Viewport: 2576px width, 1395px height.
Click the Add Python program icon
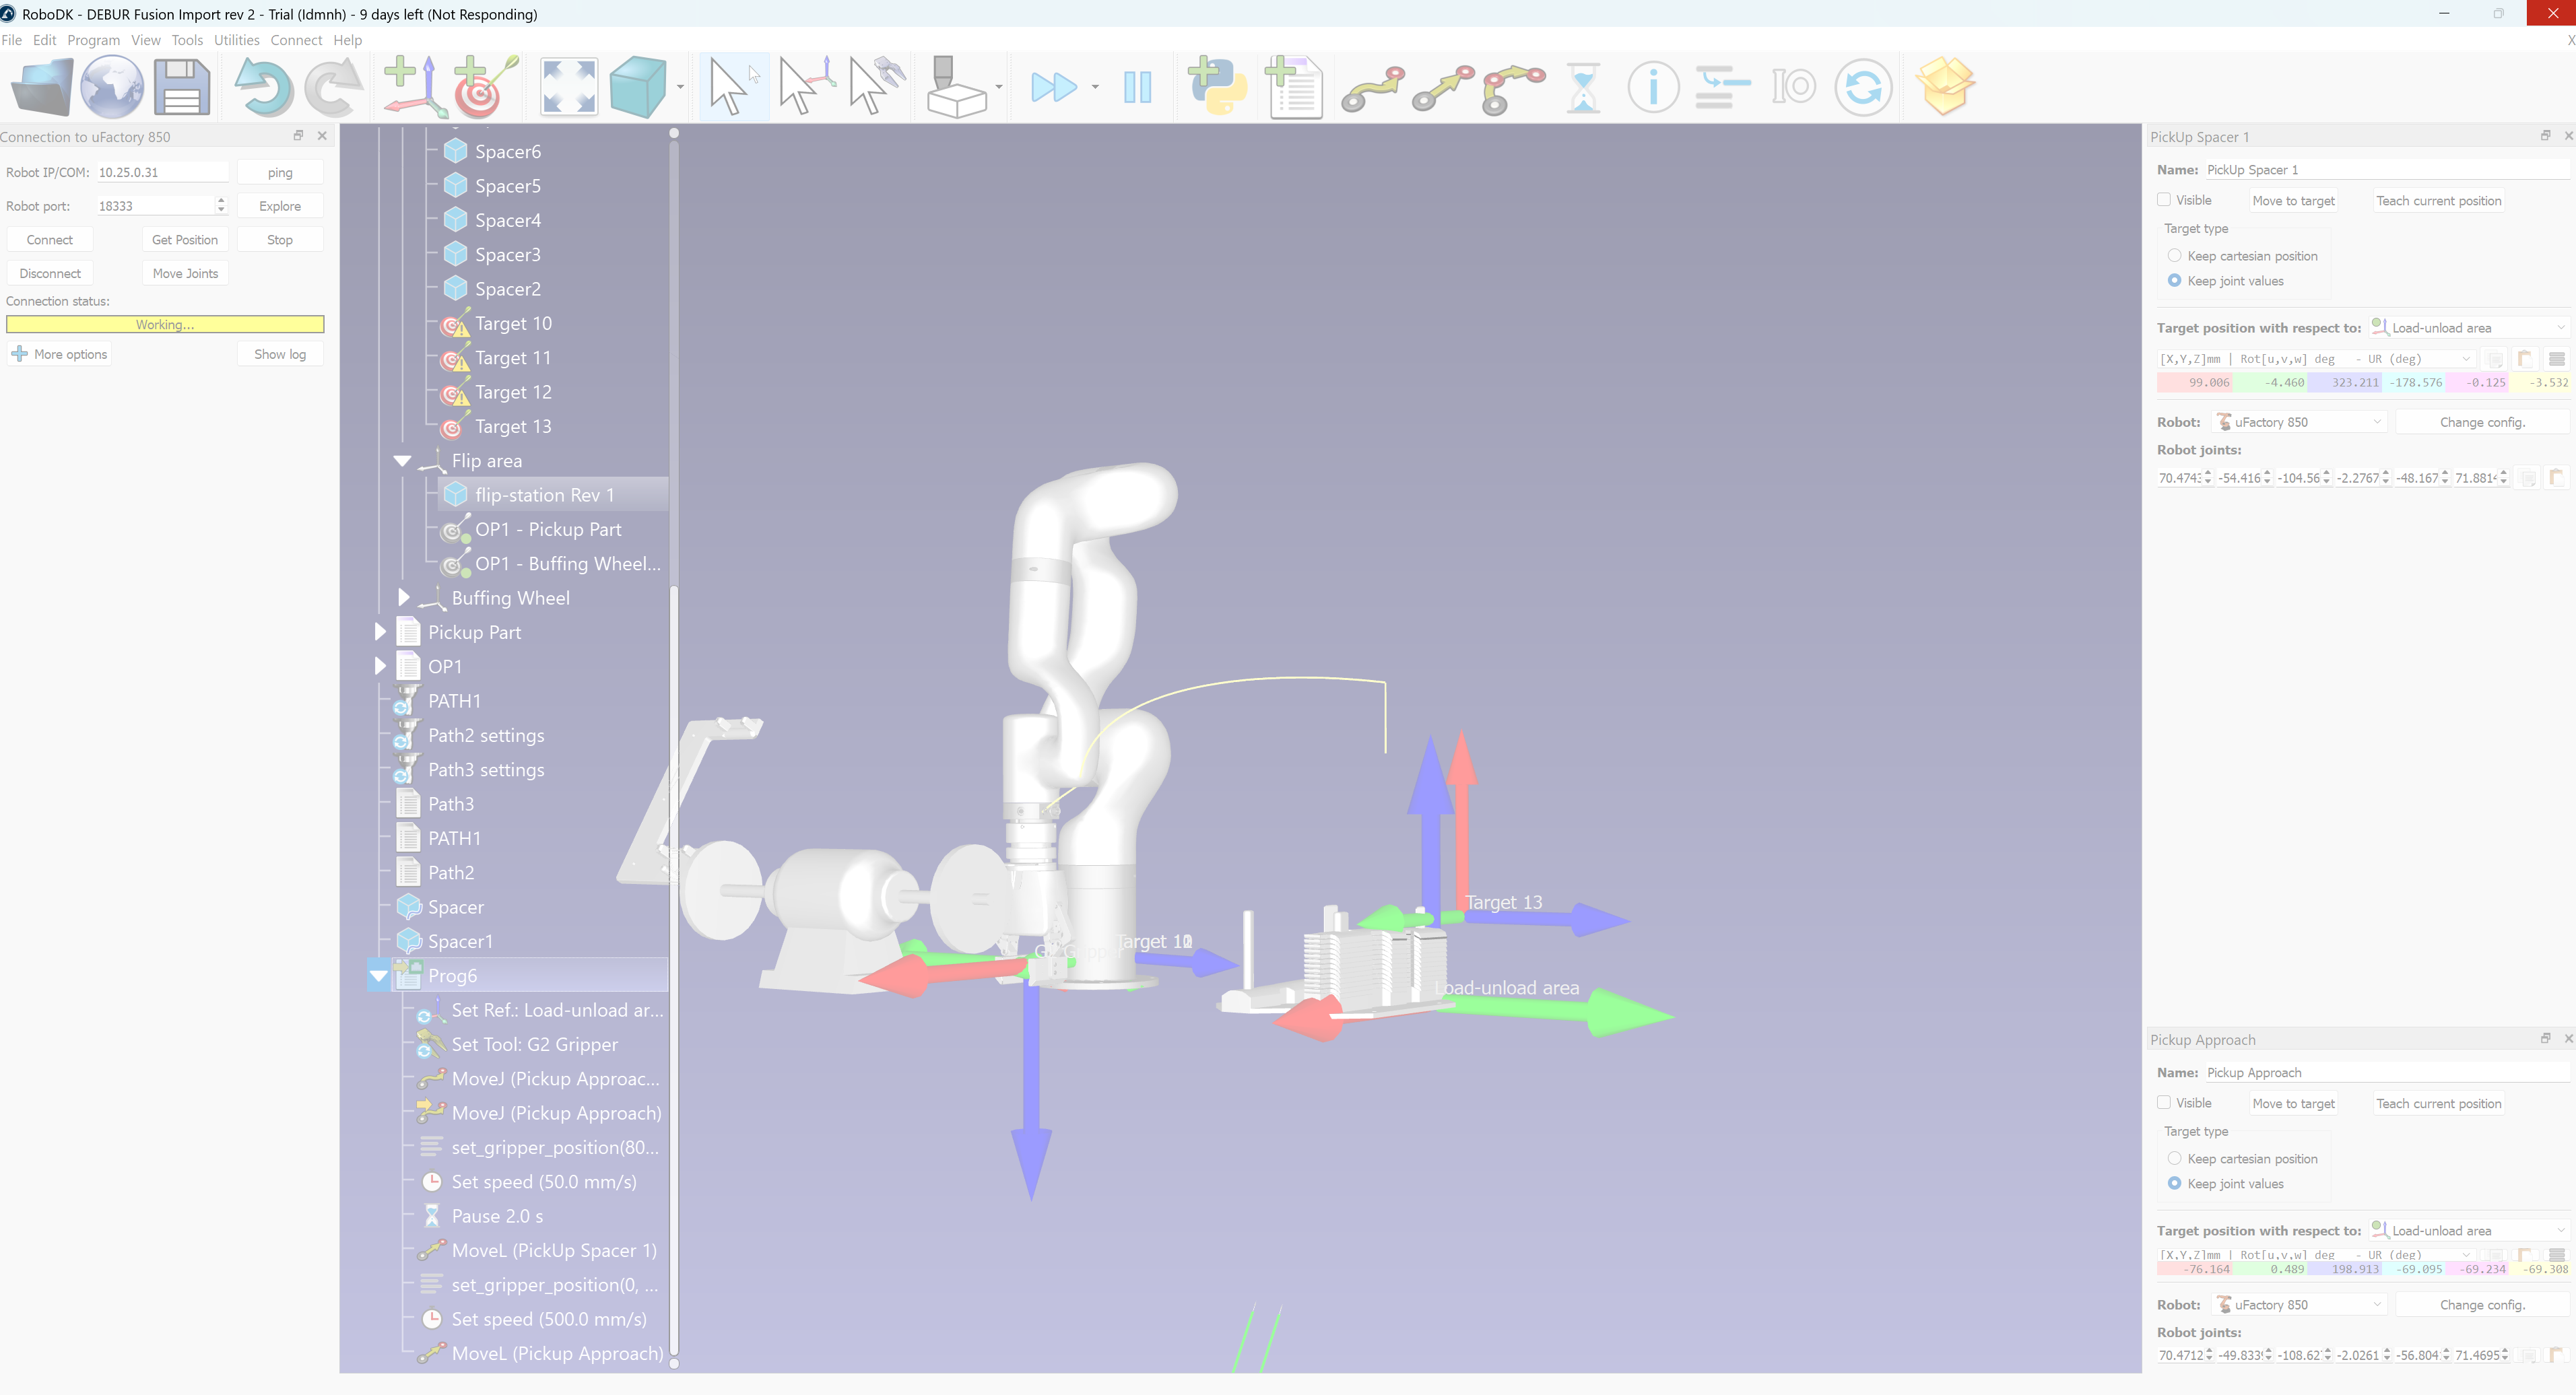[x=1217, y=87]
